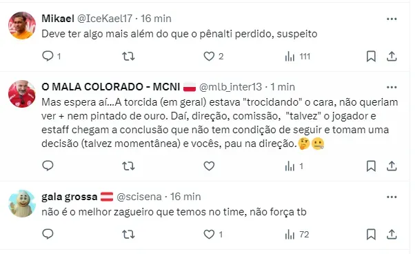Viewport: 415px width, 254px height.
Task: Open gala grossa's profile name
Action: click(70, 197)
